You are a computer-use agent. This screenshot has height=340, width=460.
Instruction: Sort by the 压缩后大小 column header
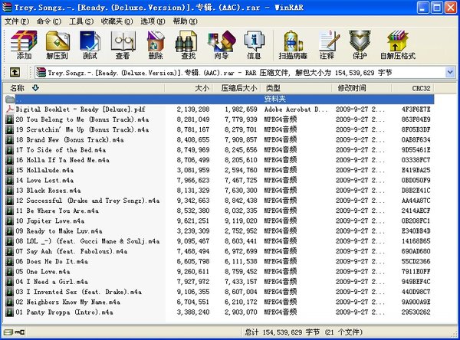tap(238, 88)
